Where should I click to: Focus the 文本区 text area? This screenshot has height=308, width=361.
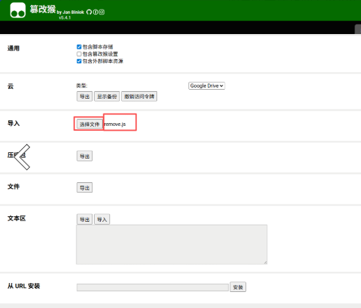[x=172, y=245]
